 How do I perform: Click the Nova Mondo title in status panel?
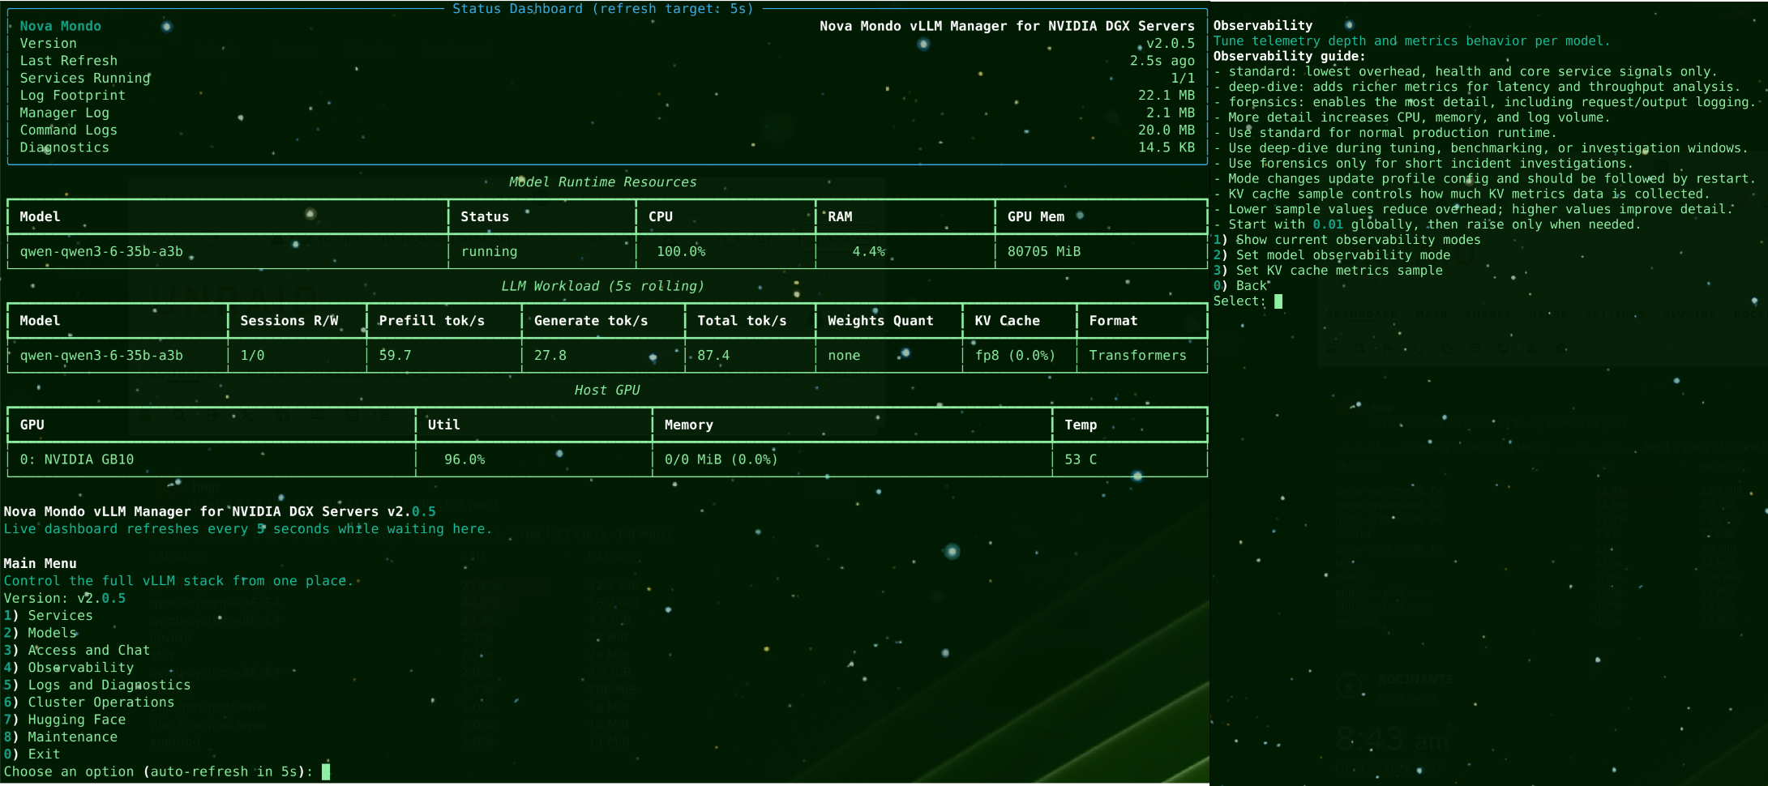tap(61, 26)
